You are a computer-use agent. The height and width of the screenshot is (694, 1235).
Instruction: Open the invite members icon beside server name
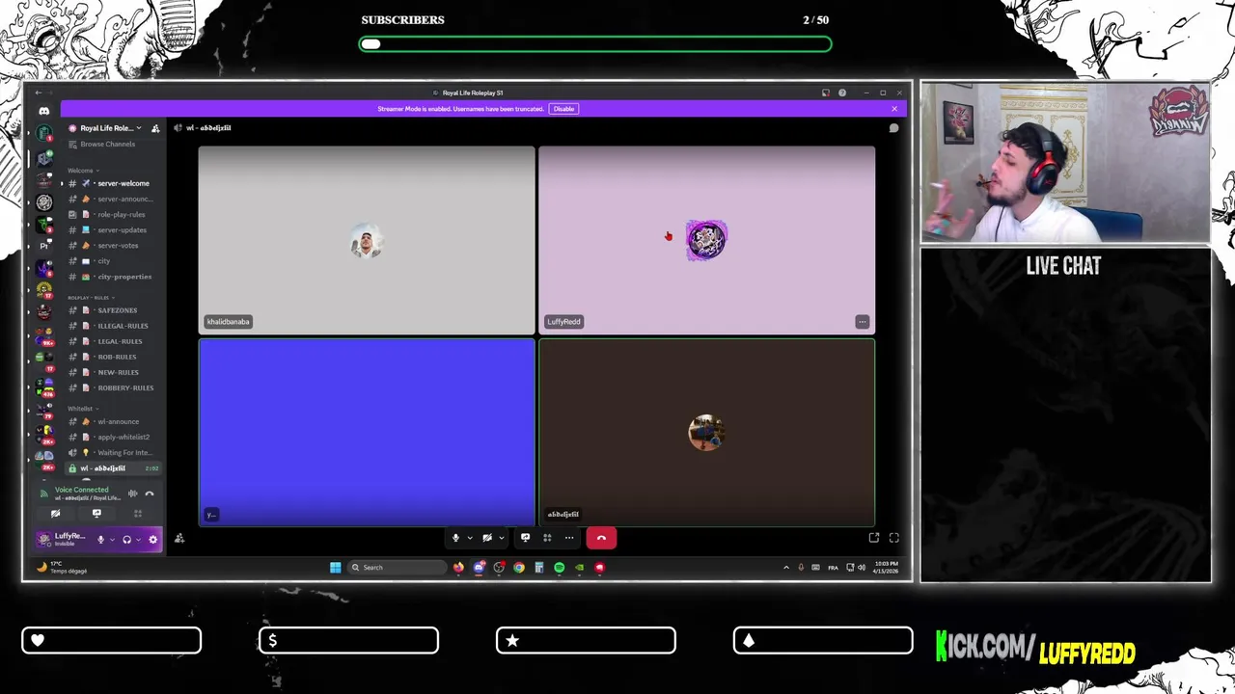[155, 128]
